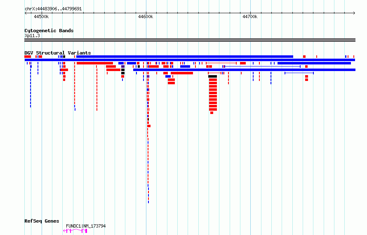Image resolution: width=367 pixels, height=235 pixels.
Task: Click the 44500k ruler label
Action: click(41, 17)
